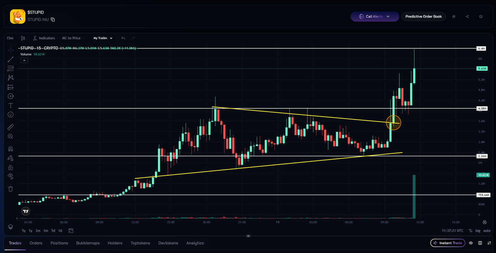The image size is (496, 253).
Task: Toggle stay in drawing mode
Action: (x=11, y=158)
